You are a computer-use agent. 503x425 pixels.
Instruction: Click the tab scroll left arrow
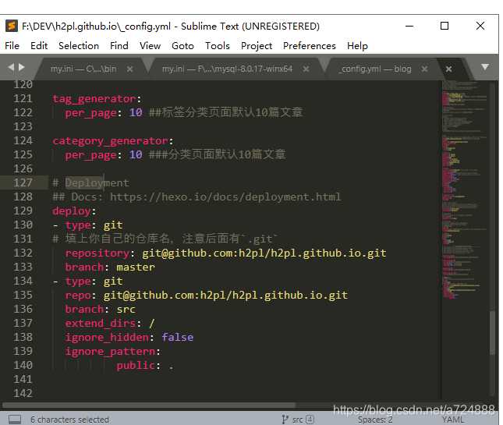11,68
